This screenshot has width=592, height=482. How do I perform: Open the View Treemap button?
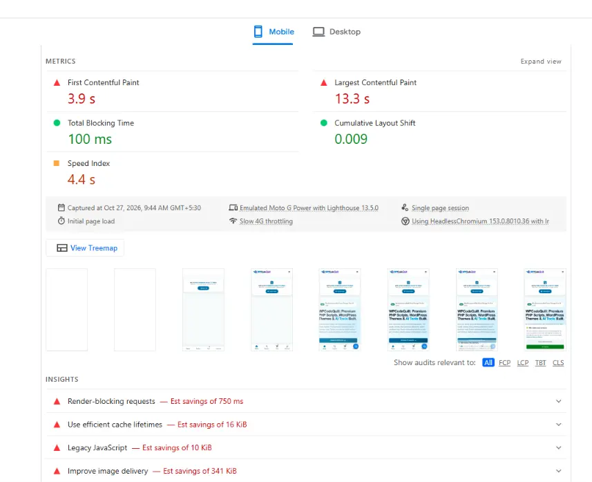click(x=85, y=248)
